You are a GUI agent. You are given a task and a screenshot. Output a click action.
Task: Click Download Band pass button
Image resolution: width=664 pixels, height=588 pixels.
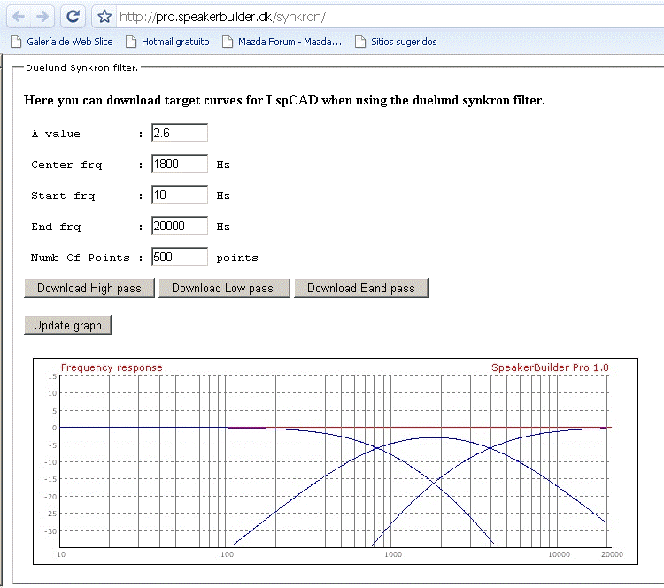point(361,288)
